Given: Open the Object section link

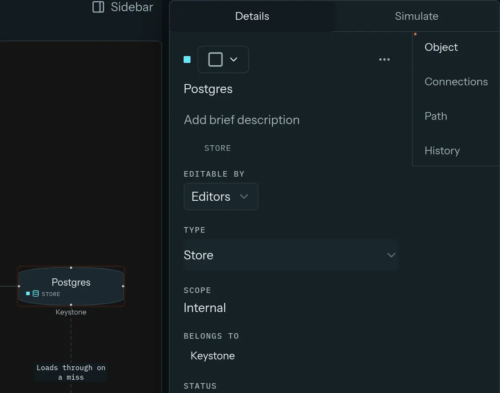Looking at the screenshot, I should [441, 47].
